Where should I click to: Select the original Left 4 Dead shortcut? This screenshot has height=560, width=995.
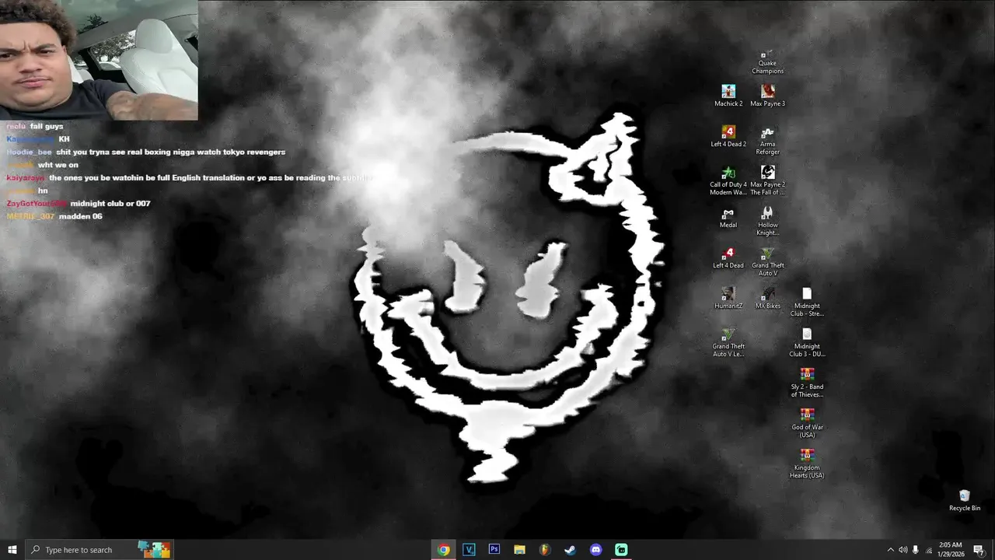click(x=728, y=257)
